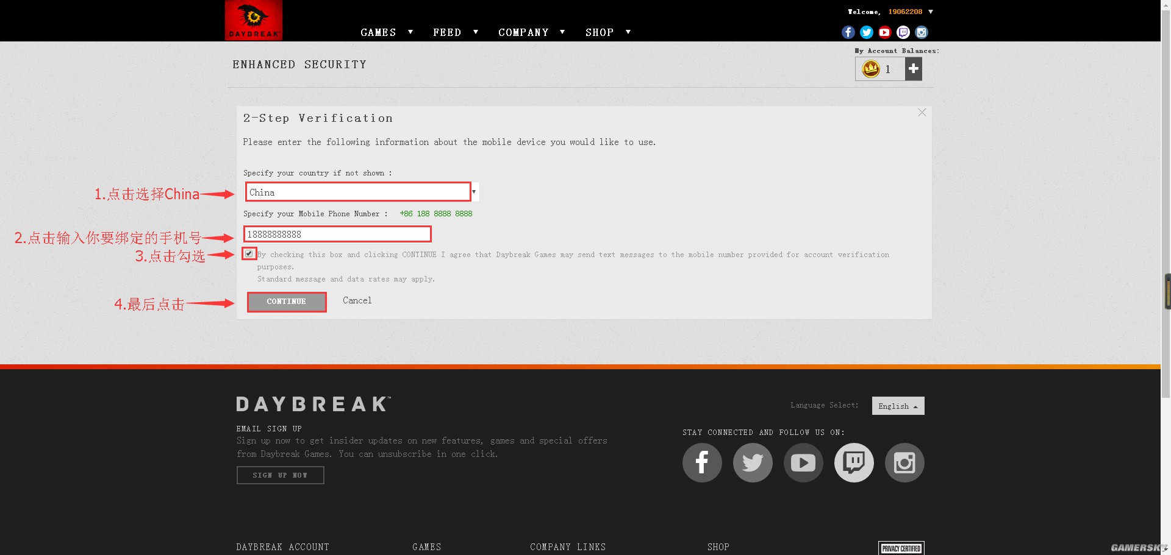The image size is (1171, 555).
Task: Open the English language selector
Action: point(898,406)
